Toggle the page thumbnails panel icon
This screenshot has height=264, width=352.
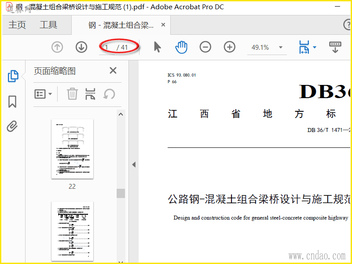click(x=13, y=76)
